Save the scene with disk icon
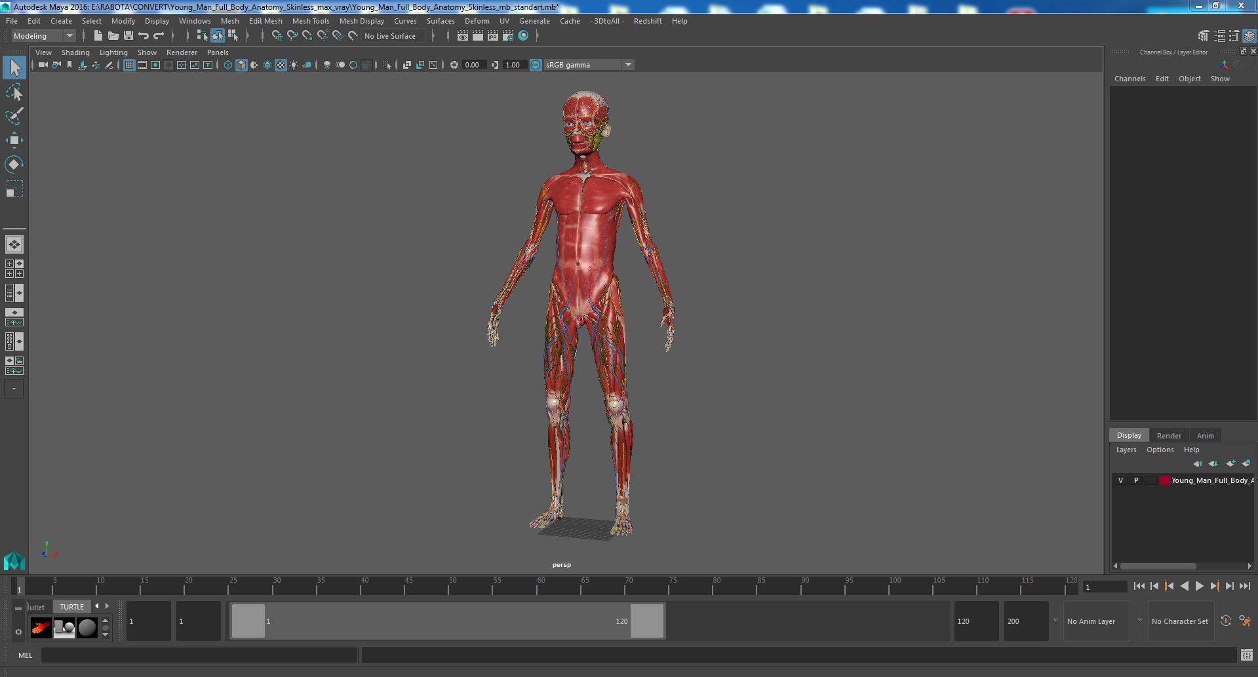This screenshot has width=1258, height=677. (128, 36)
